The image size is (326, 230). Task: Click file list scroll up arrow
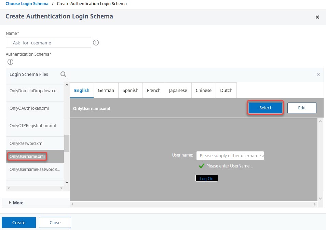point(67,85)
